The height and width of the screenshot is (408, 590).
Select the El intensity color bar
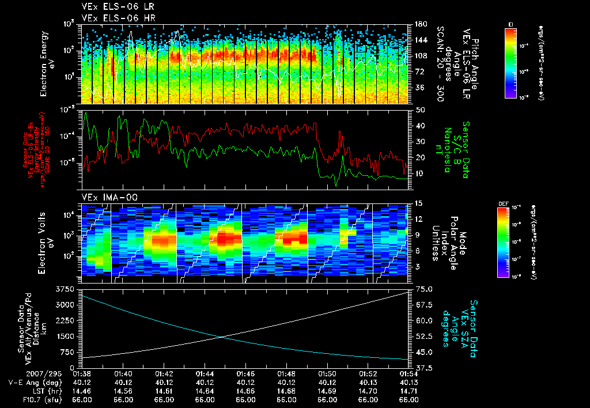pyautogui.click(x=510, y=63)
